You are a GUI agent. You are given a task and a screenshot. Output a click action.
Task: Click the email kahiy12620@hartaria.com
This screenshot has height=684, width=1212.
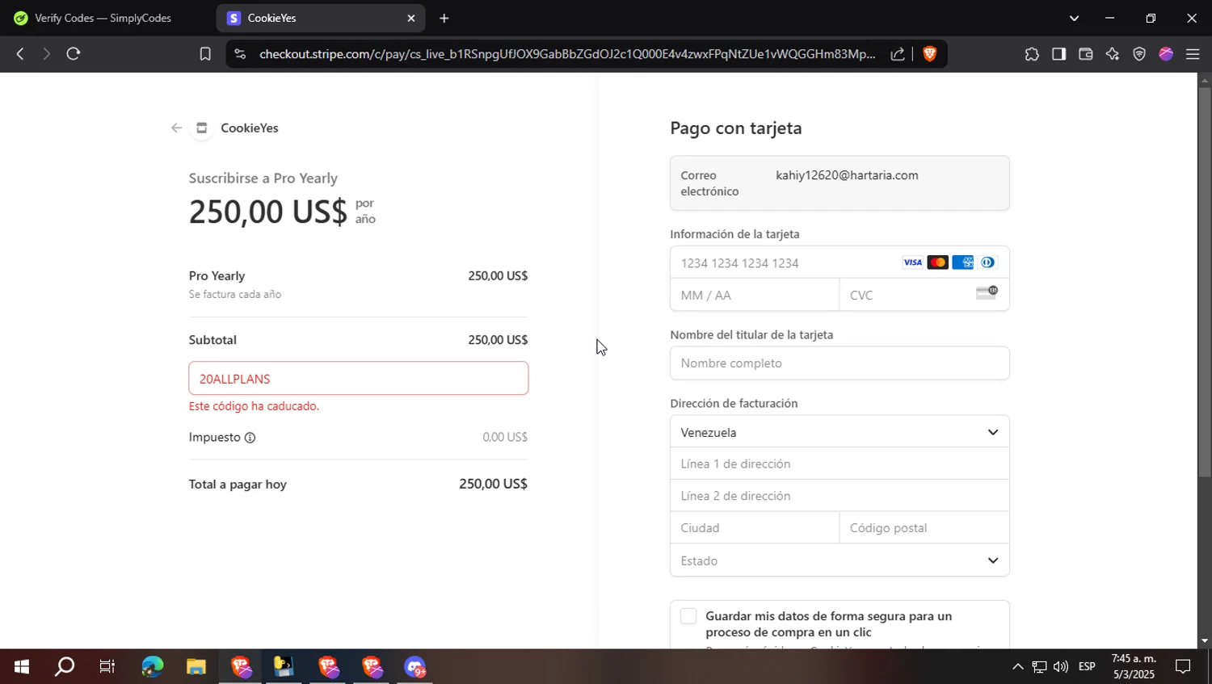(847, 175)
